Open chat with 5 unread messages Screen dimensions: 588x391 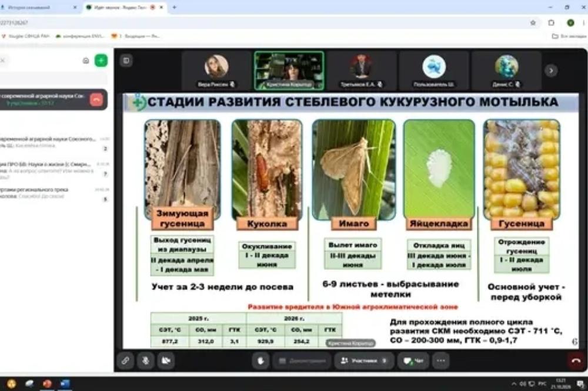[54, 194]
